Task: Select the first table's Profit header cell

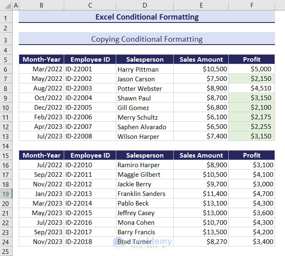Action: point(252,59)
